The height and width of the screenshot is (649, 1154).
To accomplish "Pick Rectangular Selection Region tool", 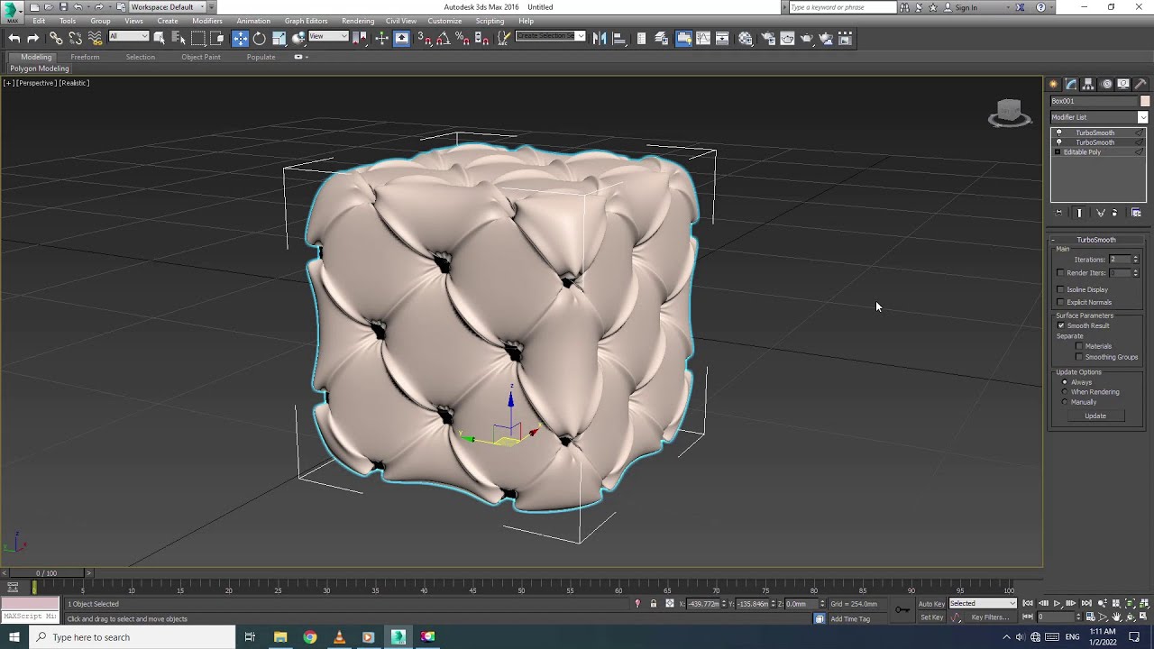I will pyautogui.click(x=198, y=38).
